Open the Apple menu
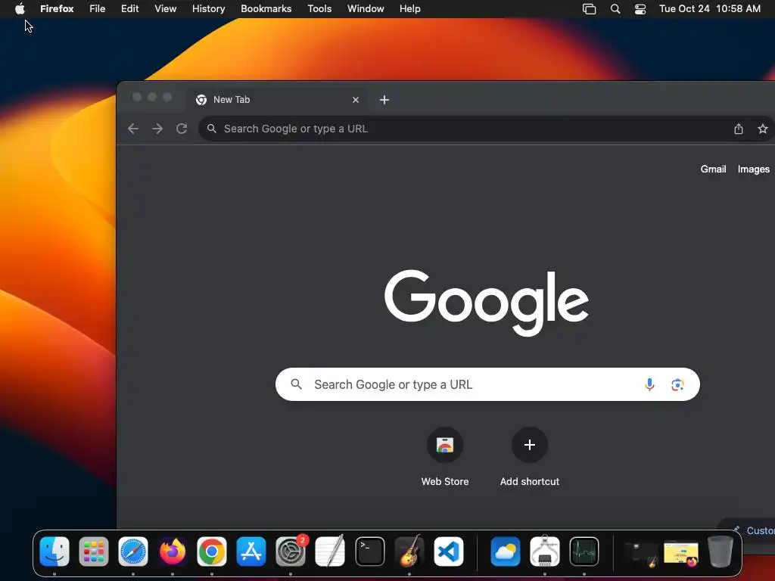 20,9
